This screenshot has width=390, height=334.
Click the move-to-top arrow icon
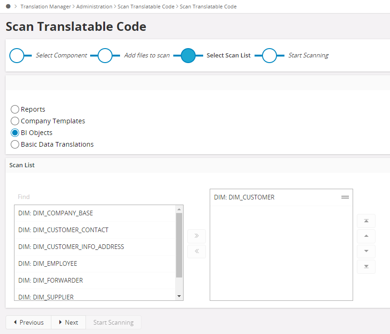[x=366, y=220]
